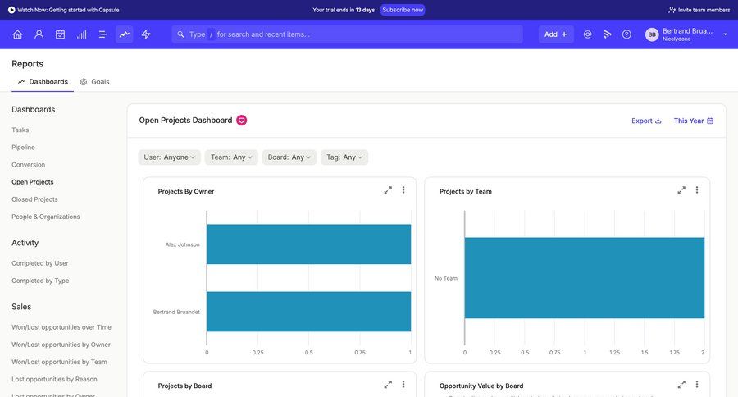Viewport: 738px width, 397px height.
Task: Expand the Tag: Any filter dropdown
Action: pos(344,157)
